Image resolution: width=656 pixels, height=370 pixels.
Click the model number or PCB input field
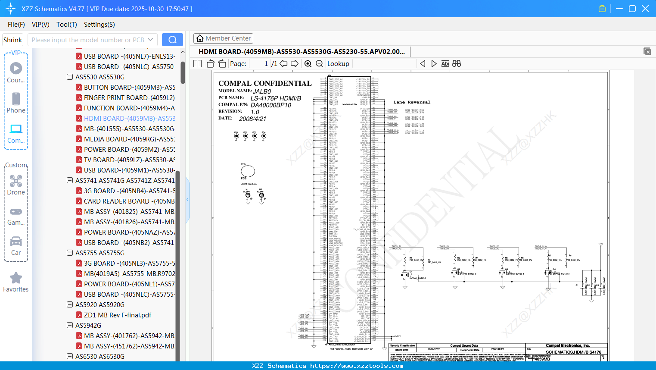click(87, 40)
